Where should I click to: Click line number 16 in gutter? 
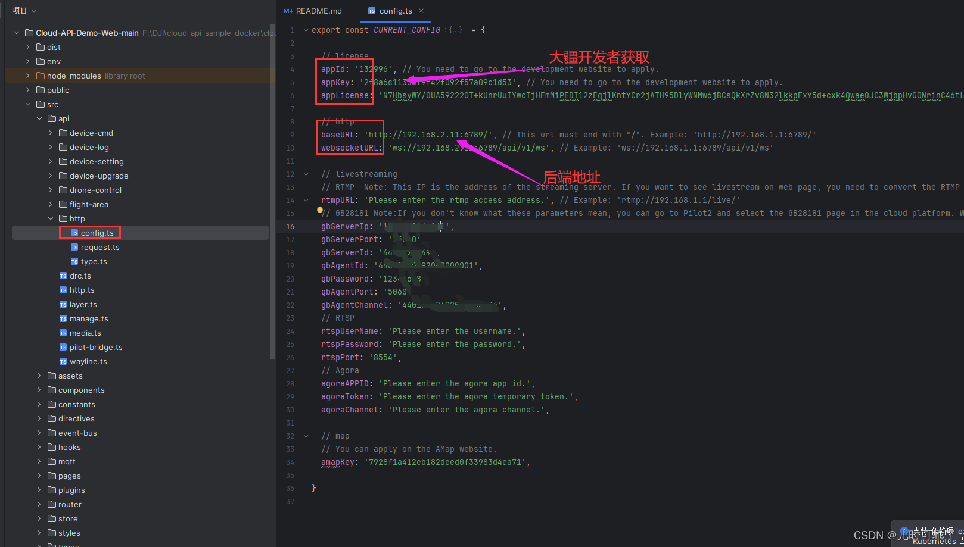point(290,226)
